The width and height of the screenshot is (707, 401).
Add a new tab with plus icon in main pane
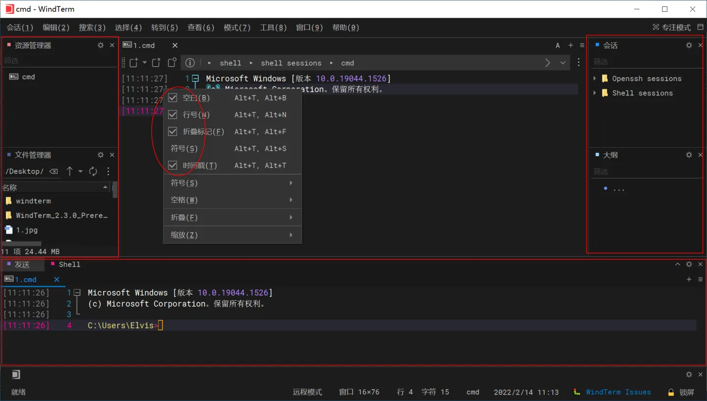tap(571, 45)
